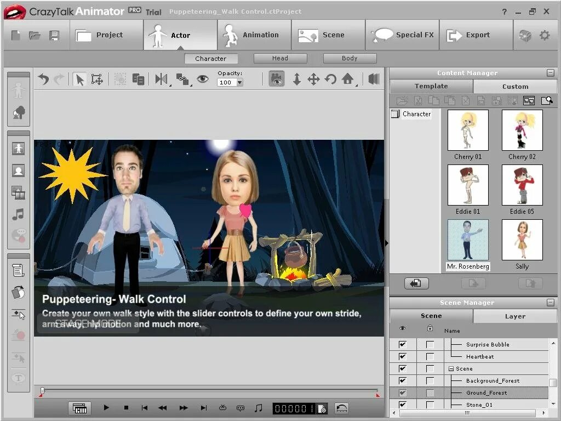Toggle lock checkbox for Heartbeat
This screenshot has width=561, height=421.
(430, 356)
